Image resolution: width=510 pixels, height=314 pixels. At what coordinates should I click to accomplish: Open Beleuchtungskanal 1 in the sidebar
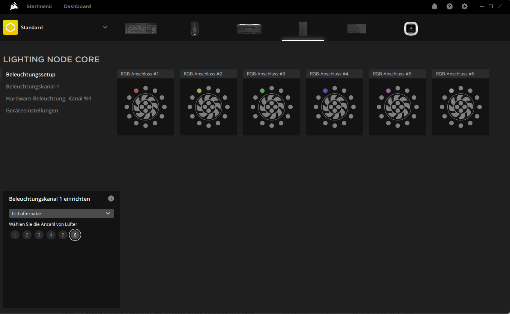tap(33, 87)
